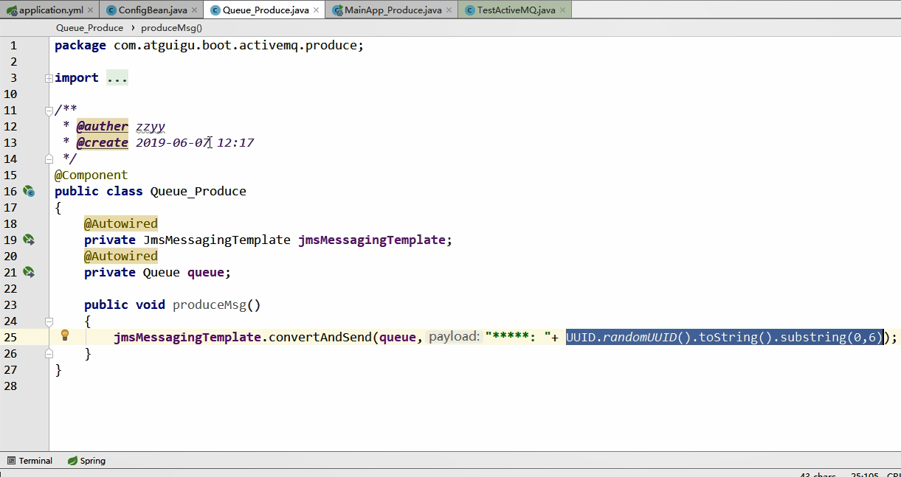Click line number 25 in the gutter
This screenshot has height=477, width=901.
point(11,338)
